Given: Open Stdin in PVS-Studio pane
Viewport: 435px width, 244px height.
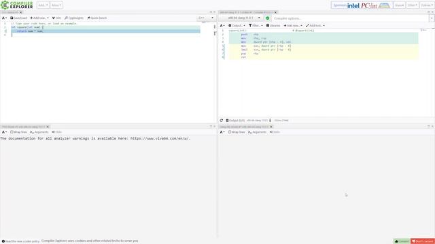Looking at the screenshot, I should click(56, 132).
